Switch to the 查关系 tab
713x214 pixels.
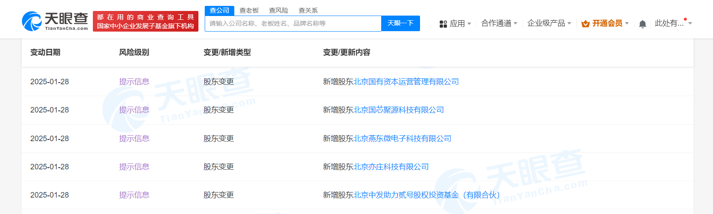(308, 11)
